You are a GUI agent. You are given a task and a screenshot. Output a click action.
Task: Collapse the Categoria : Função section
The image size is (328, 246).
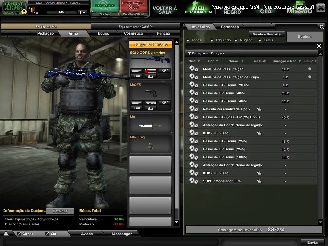[189, 53]
